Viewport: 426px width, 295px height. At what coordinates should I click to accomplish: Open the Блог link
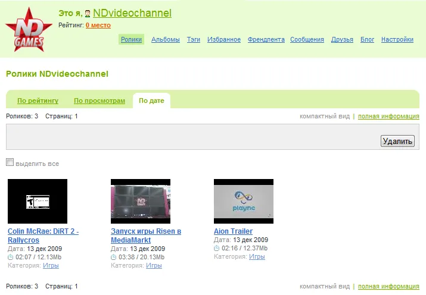click(368, 39)
